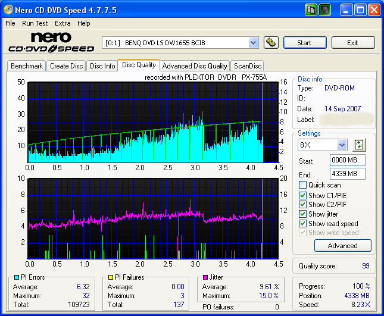Click the disc type DVD-ROM text
The image size is (384, 316).
click(339, 88)
